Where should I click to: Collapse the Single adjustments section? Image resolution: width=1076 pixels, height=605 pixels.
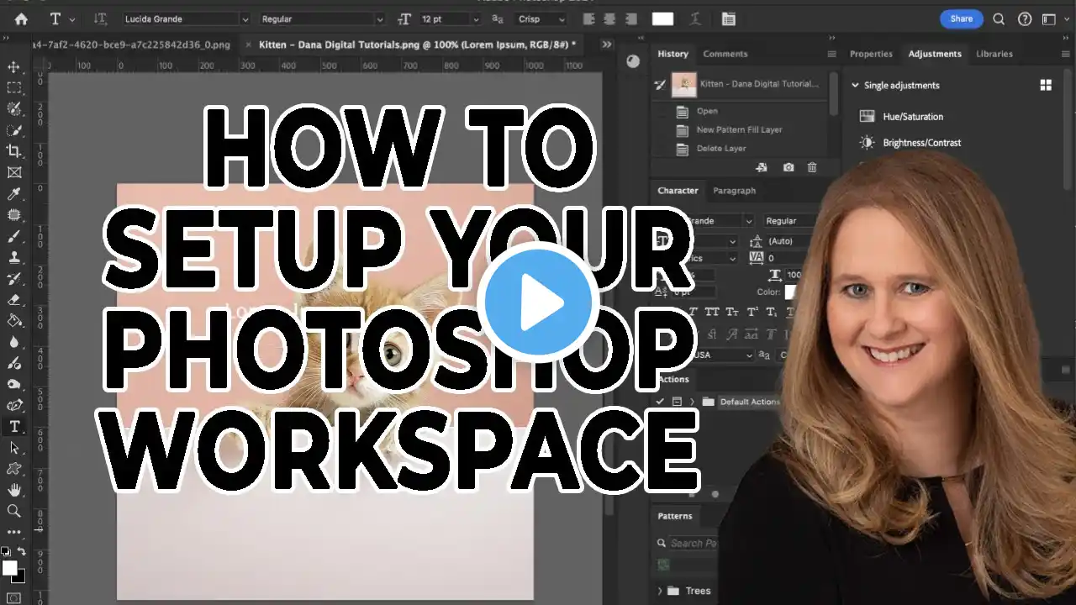pos(856,85)
